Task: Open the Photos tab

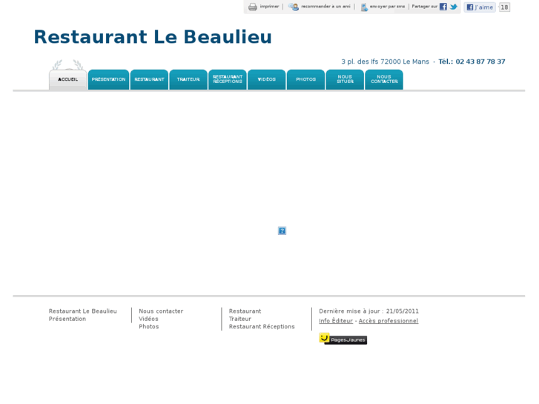Action: coord(306,80)
